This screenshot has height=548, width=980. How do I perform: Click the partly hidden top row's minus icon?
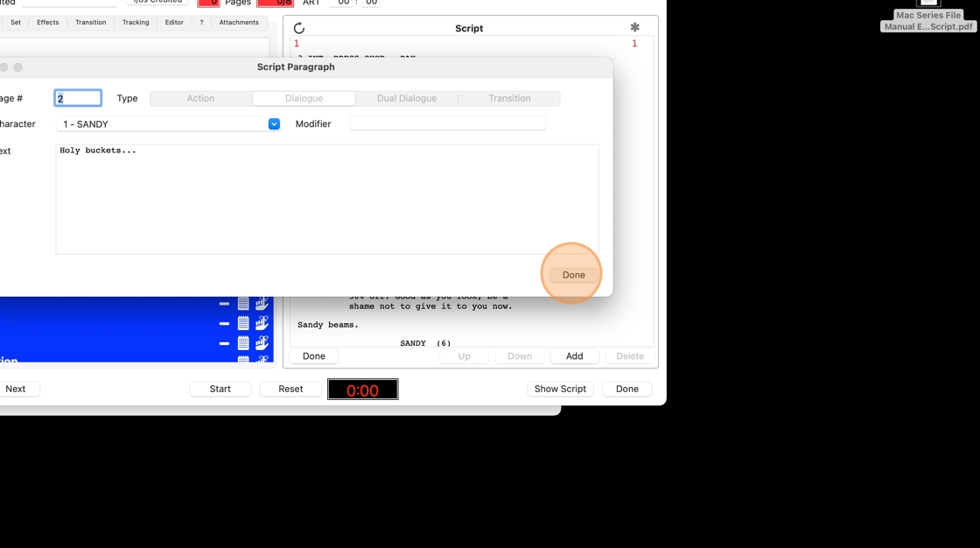(224, 304)
